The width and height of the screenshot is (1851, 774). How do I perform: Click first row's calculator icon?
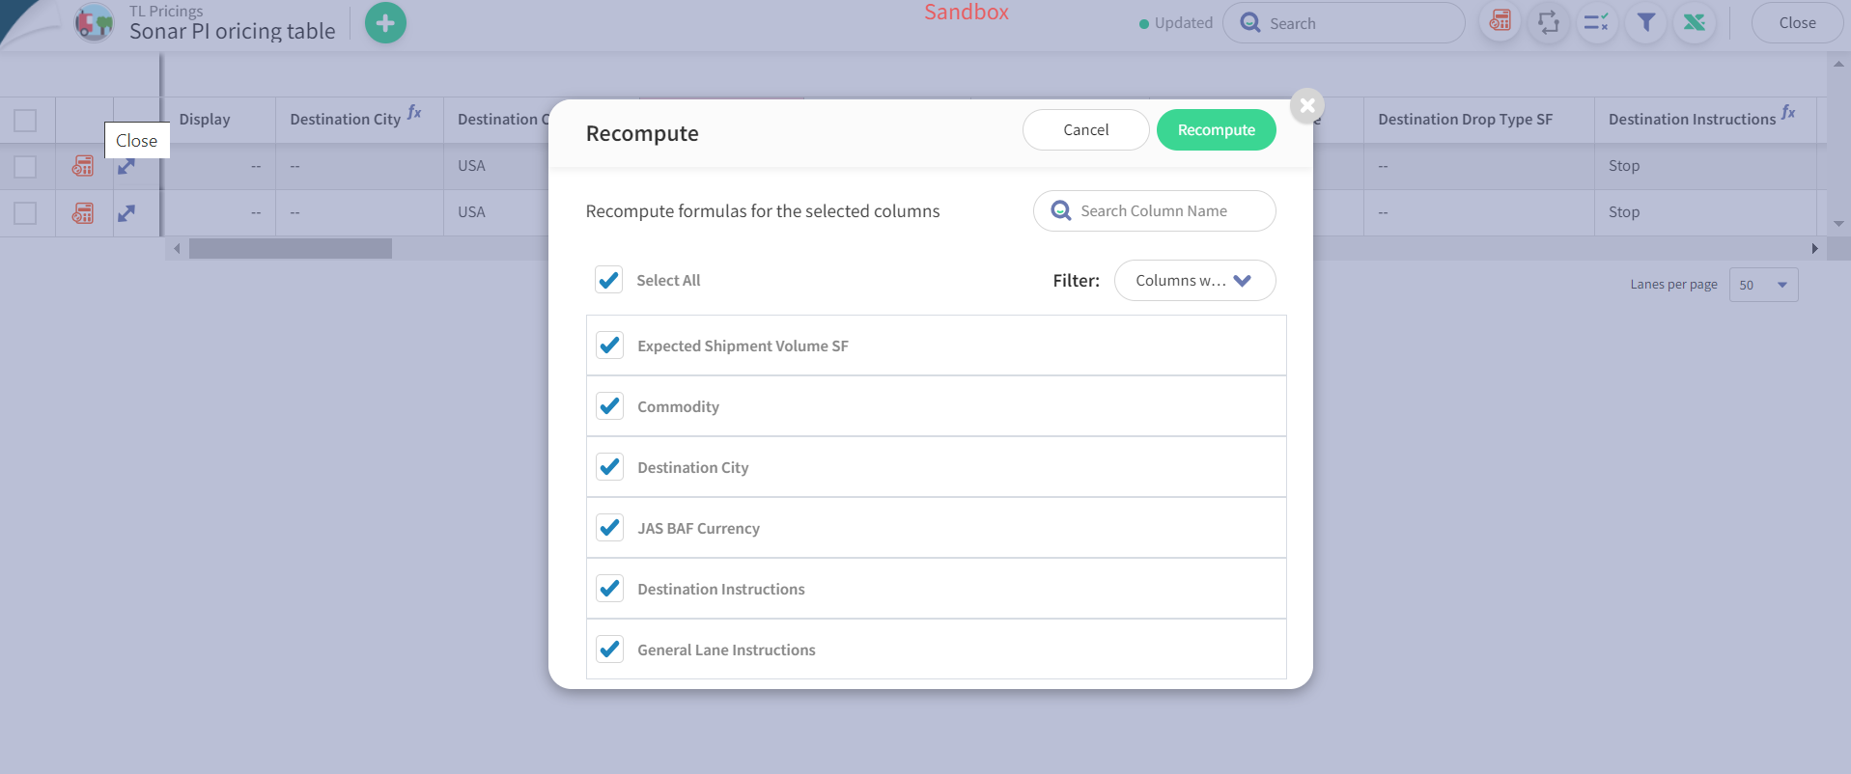(x=83, y=166)
